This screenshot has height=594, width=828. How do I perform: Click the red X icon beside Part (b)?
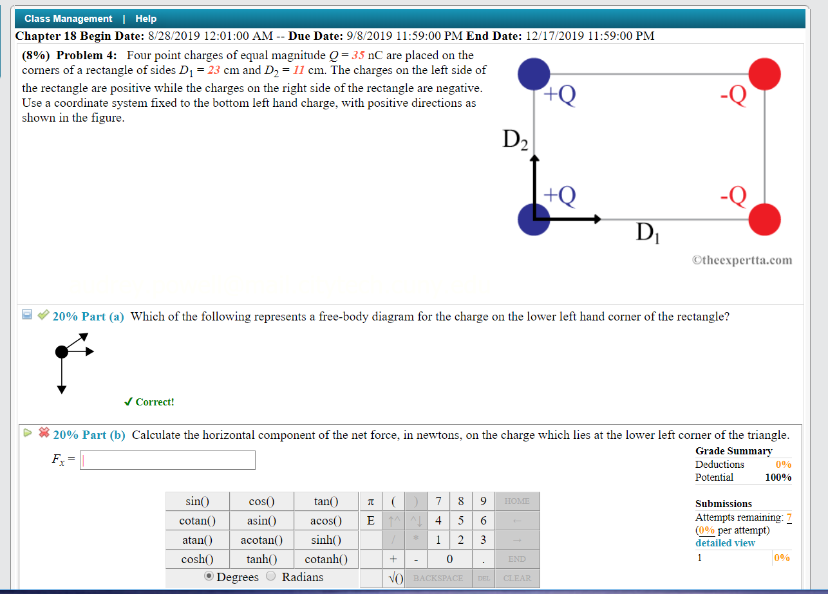tap(43, 432)
